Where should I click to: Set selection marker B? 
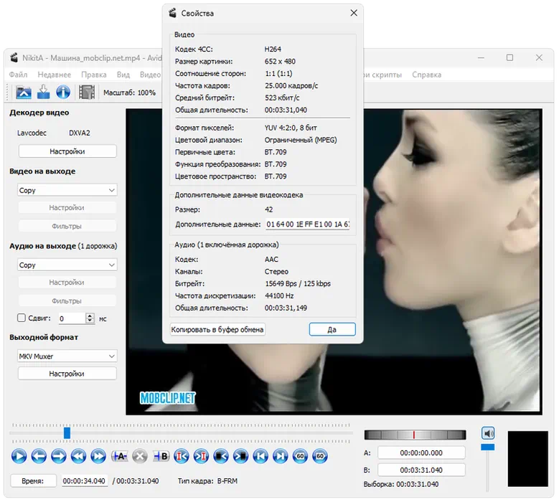point(161,456)
